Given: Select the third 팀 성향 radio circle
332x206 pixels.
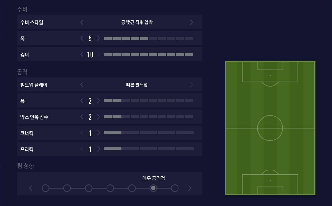Looking at the screenshot, I should 89,188.
